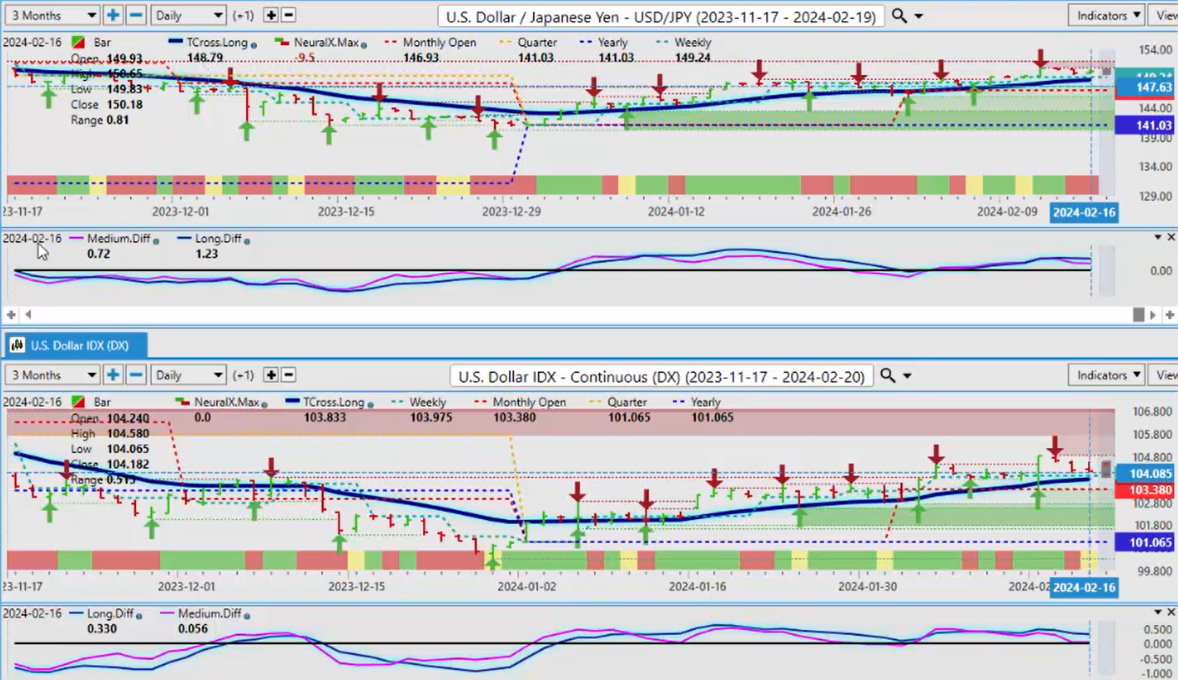Image resolution: width=1178 pixels, height=680 pixels.
Task: Open the Daily interval dropdown on the DX chart
Action: [189, 375]
